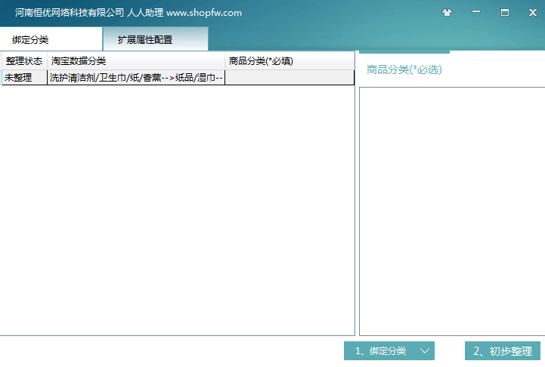Select the 未整理 status cell
The height and width of the screenshot is (367, 545).
(x=24, y=78)
